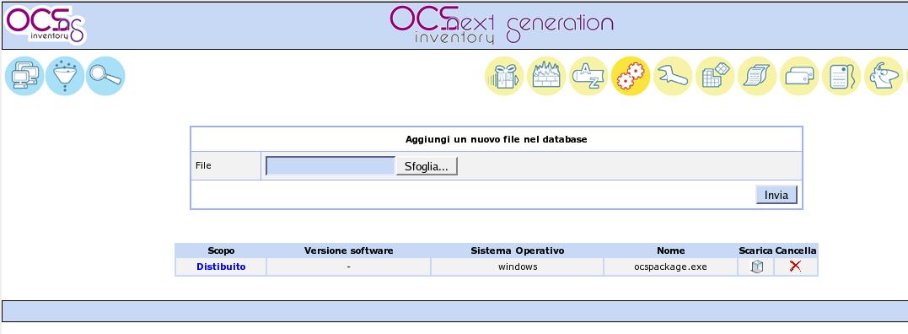Click the Sfoglia... browse button
This screenshot has width=908, height=334.
click(x=427, y=166)
